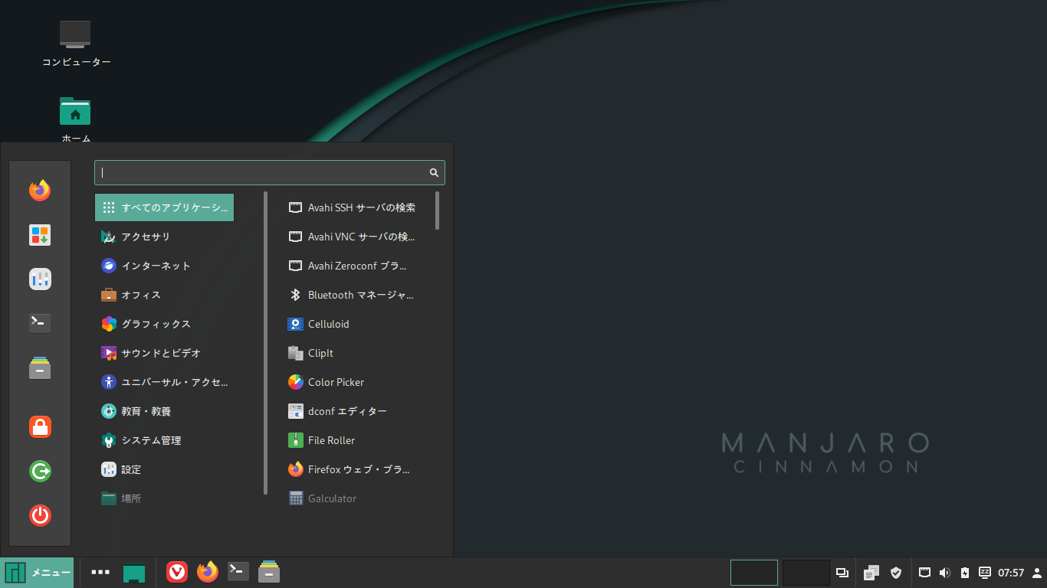Click the search magnifier icon
Image resolution: width=1047 pixels, height=588 pixels.
point(434,172)
